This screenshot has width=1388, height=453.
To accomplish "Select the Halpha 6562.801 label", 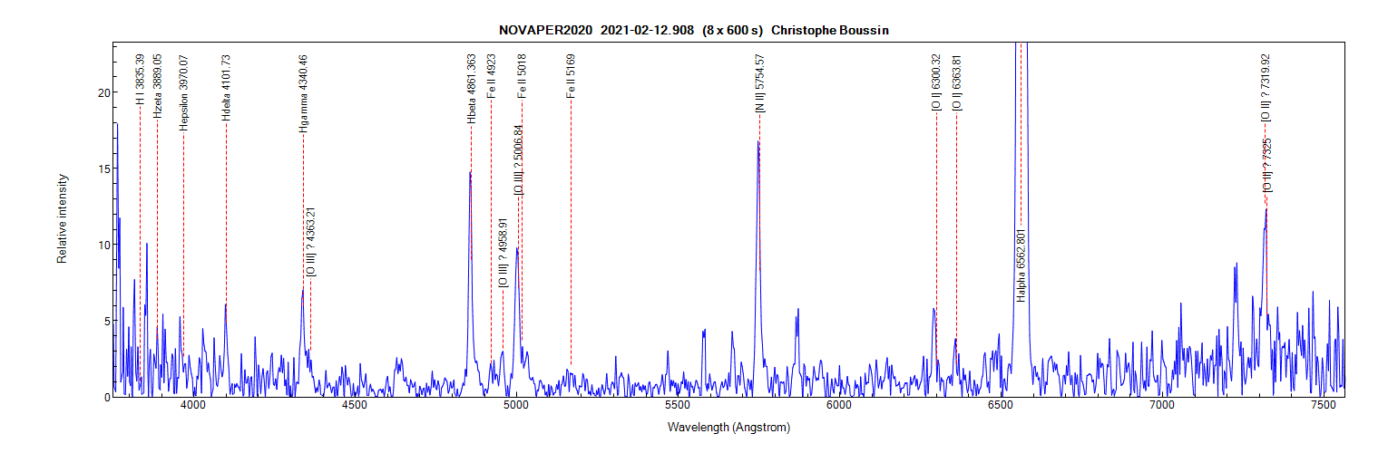I will click(1021, 264).
